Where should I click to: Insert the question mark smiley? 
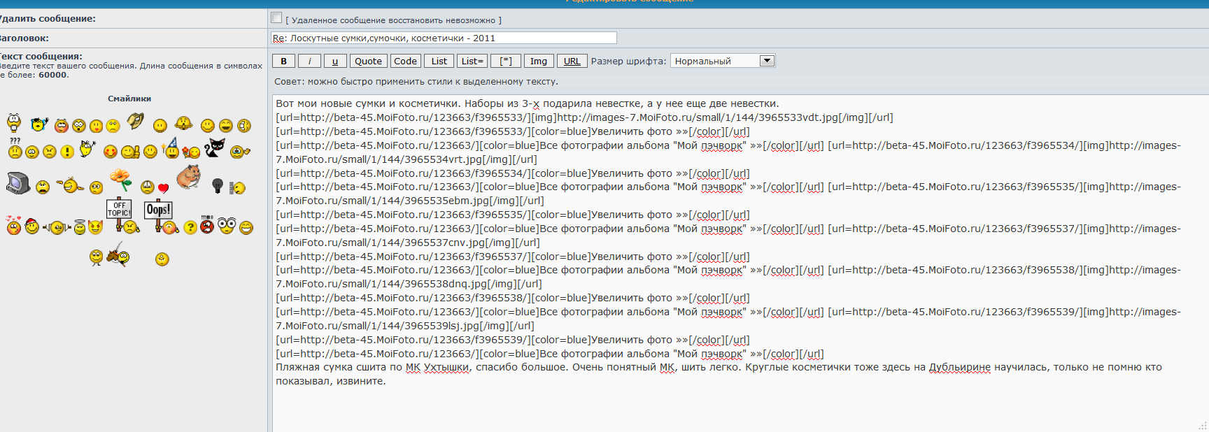click(190, 228)
